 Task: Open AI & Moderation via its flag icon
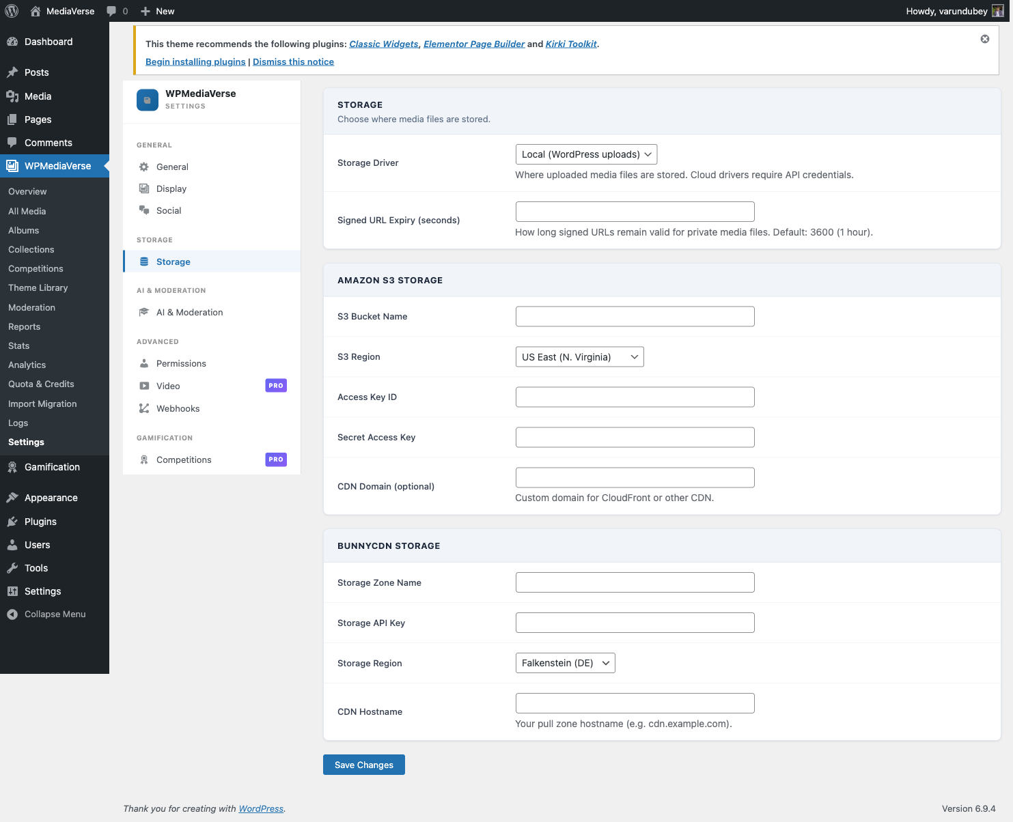pyautogui.click(x=143, y=312)
